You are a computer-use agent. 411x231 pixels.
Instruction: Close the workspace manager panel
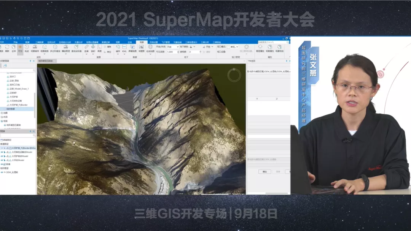[x=34, y=61]
